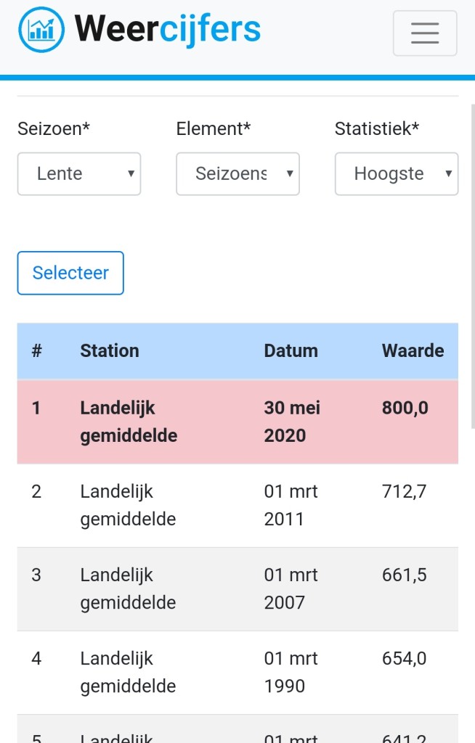The height and width of the screenshot is (743, 475).
Task: Click the # column header
Action: coord(37,351)
